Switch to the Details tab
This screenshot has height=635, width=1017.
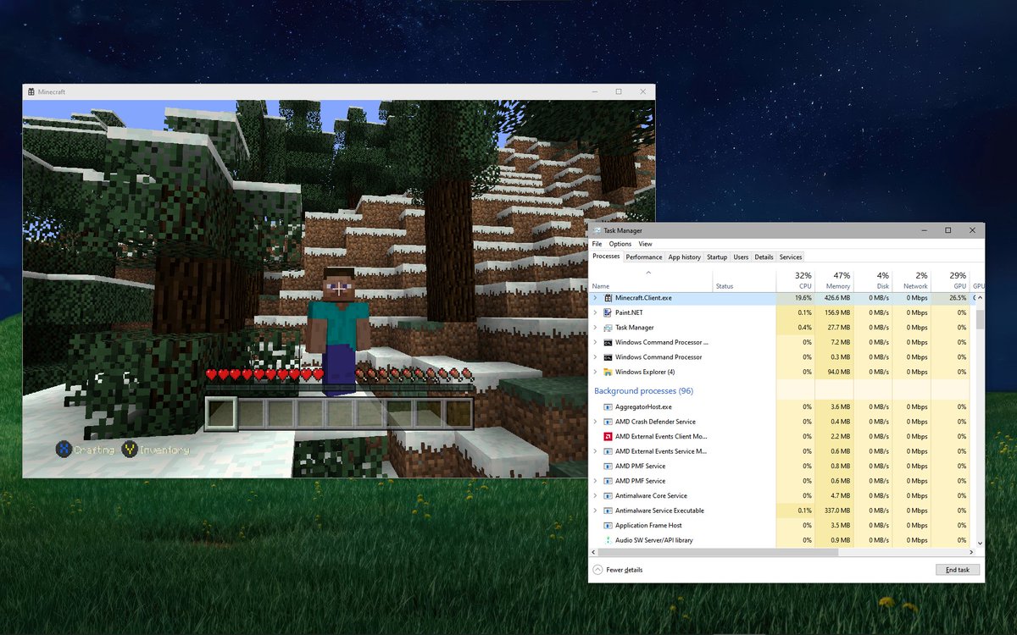click(764, 257)
